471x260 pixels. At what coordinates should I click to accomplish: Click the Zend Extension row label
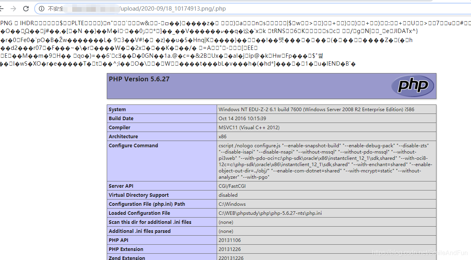[x=127, y=258]
